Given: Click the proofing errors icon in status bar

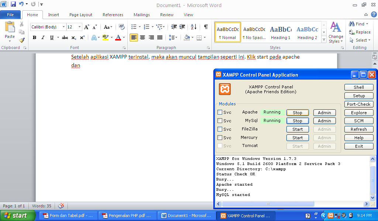Looking at the screenshot, I should [x=61, y=206].
